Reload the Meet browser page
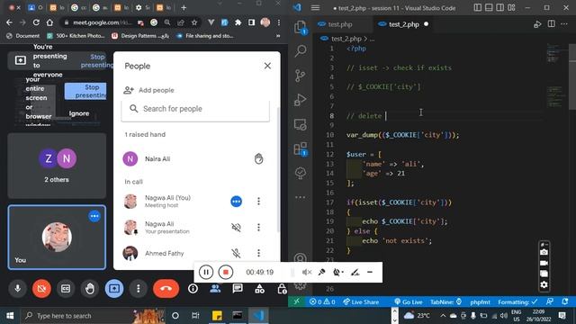This screenshot has height=324, width=576. click(x=36, y=22)
